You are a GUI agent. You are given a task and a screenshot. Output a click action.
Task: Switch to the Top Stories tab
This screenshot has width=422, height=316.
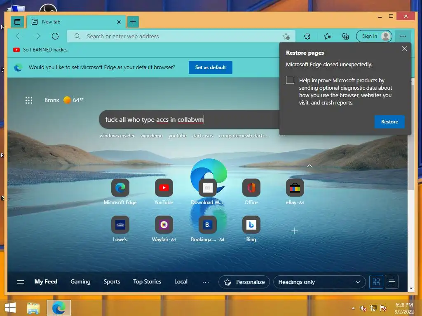pyautogui.click(x=147, y=281)
